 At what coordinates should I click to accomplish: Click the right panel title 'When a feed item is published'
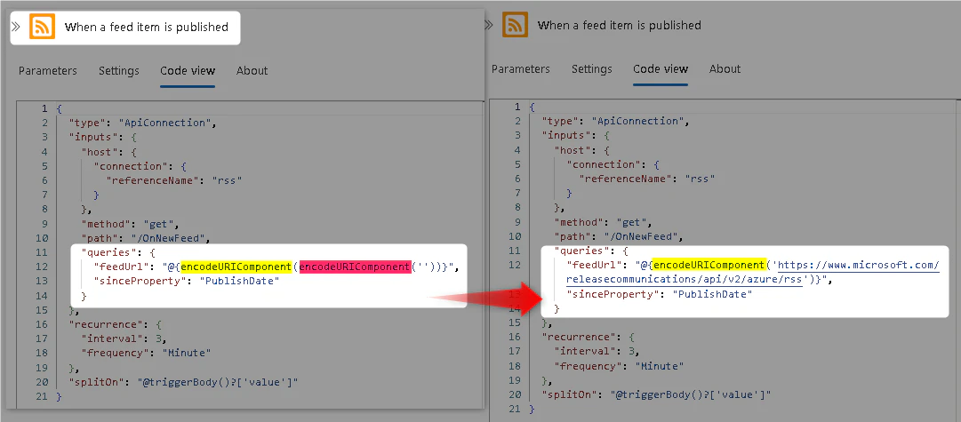[620, 25]
